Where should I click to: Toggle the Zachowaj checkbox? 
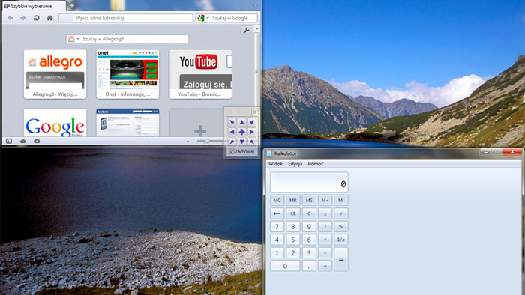click(231, 152)
